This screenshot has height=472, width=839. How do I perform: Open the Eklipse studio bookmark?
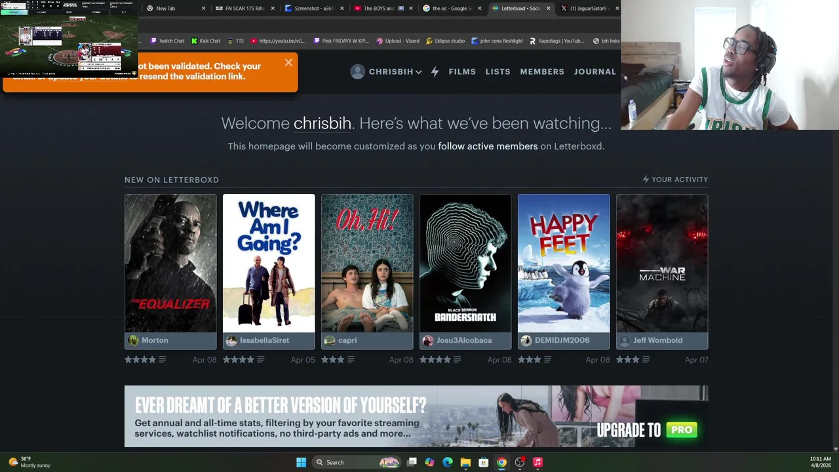point(445,41)
